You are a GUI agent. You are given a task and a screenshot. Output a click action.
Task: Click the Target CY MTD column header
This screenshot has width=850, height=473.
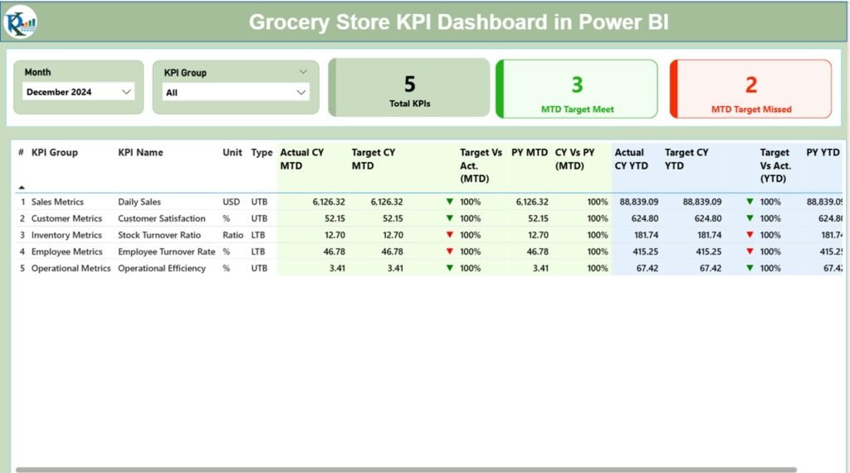click(x=374, y=159)
